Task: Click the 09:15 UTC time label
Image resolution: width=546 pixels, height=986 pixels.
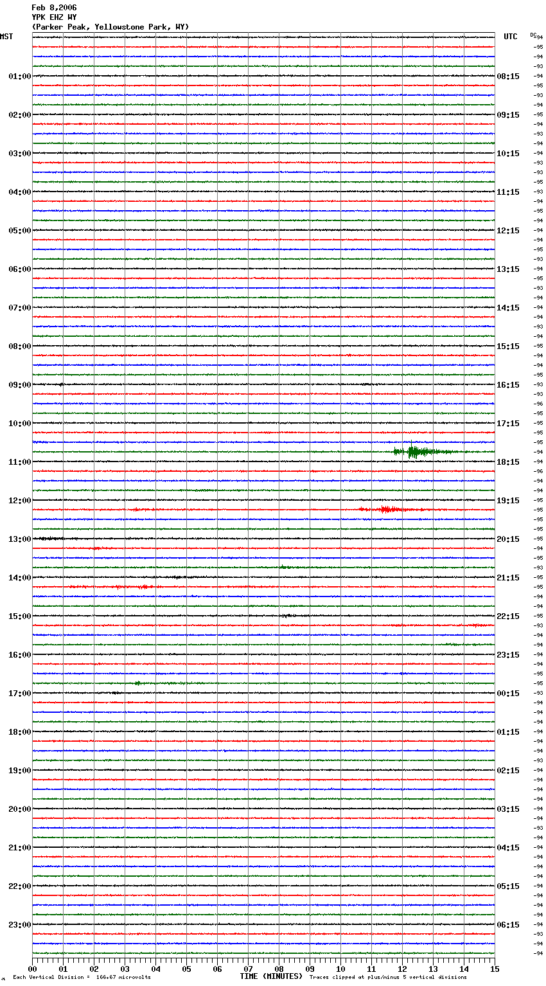Action: (x=508, y=115)
